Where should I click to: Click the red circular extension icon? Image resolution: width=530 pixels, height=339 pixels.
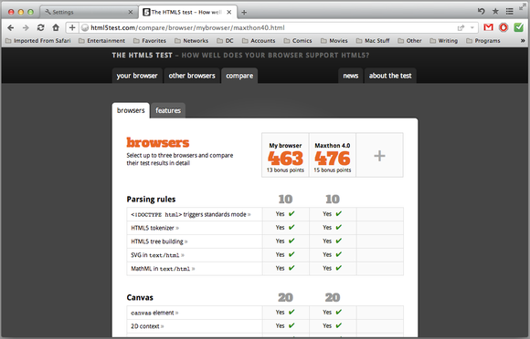click(x=503, y=27)
